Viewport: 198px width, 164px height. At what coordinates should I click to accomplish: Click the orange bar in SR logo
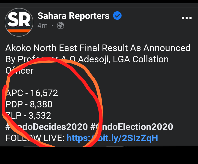point(18,30)
